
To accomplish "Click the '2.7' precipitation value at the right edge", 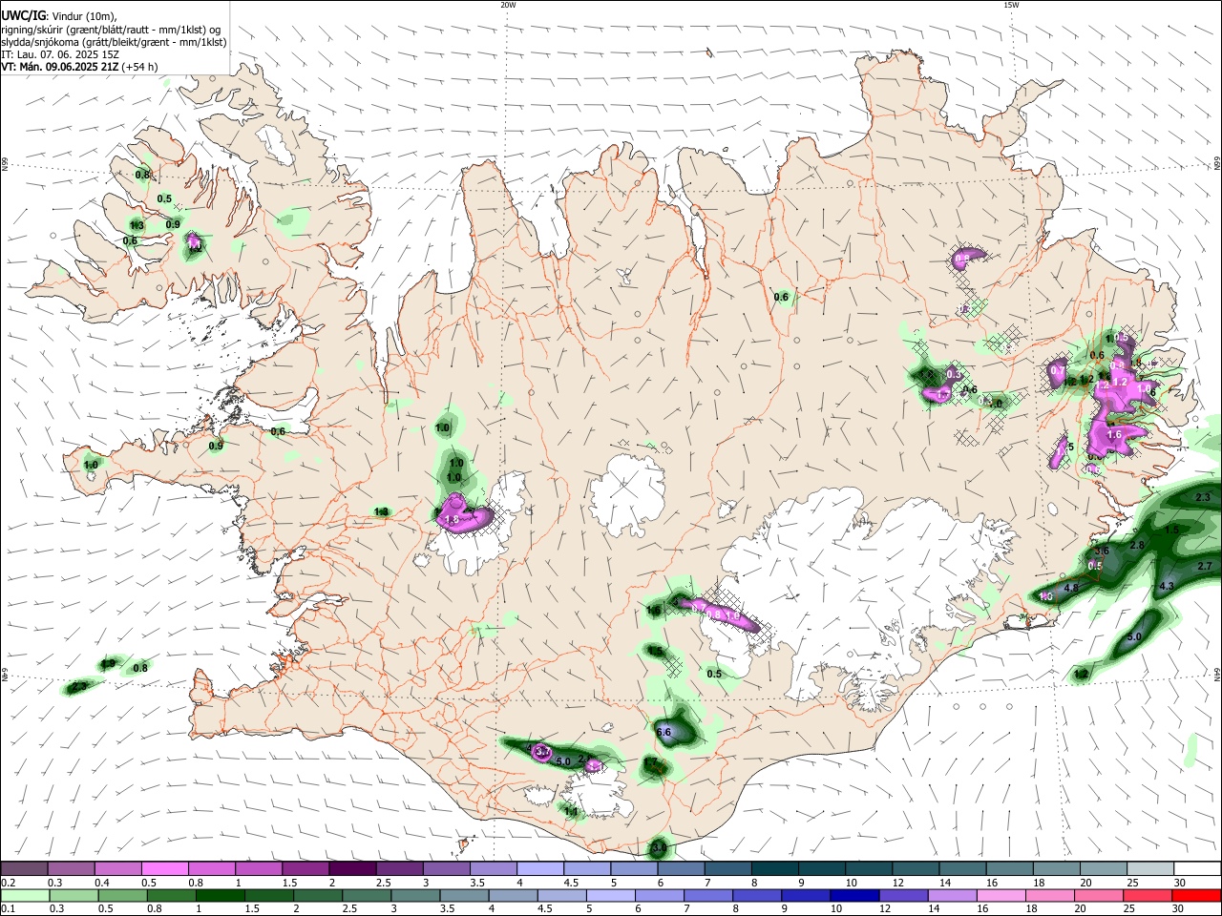I will [x=1204, y=567].
